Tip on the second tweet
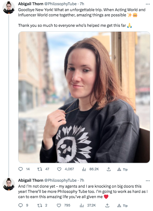 pos(122,205)
